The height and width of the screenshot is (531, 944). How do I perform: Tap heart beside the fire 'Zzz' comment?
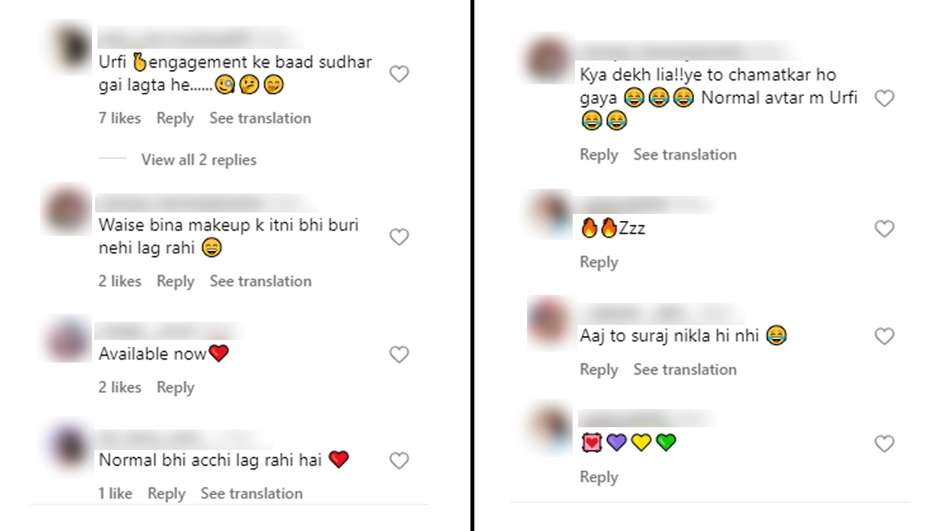tap(885, 229)
